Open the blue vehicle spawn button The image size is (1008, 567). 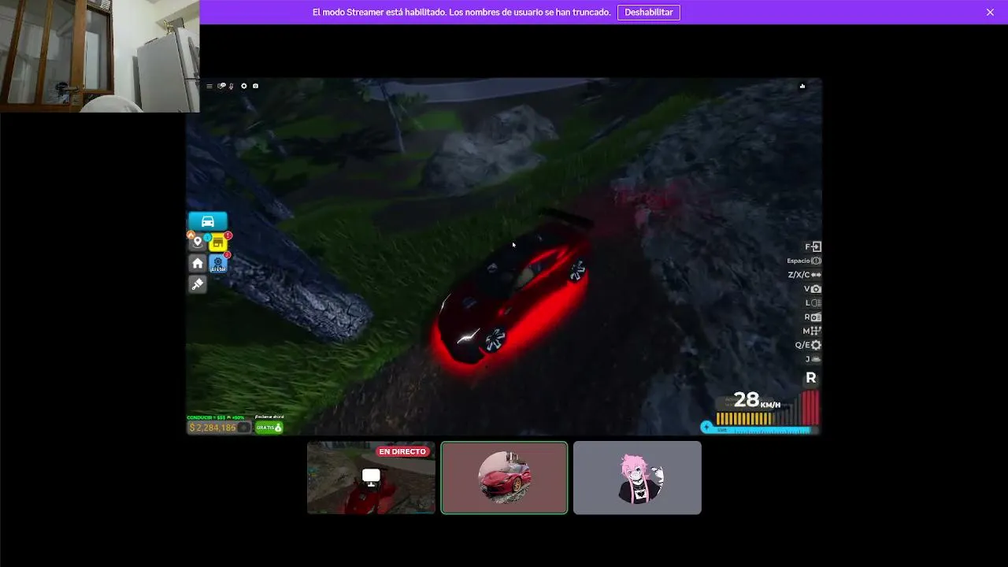[x=208, y=221]
